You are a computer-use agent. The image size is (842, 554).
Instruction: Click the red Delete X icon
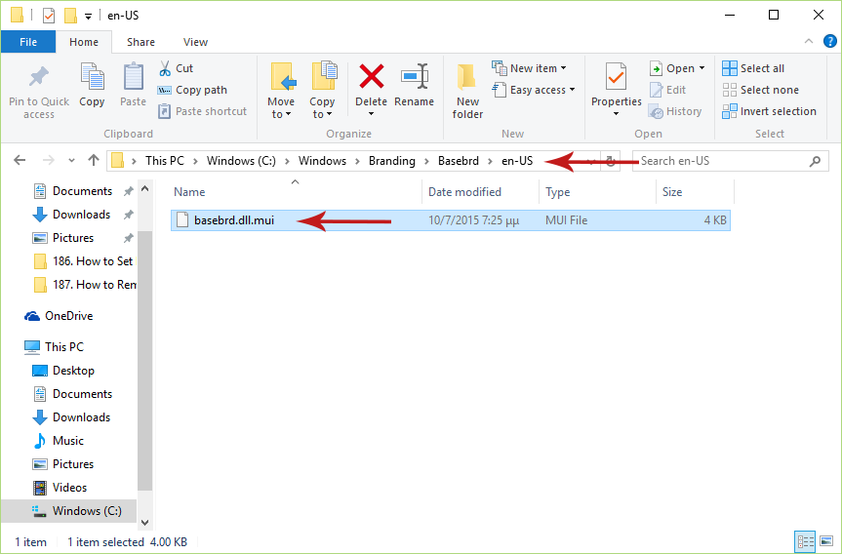371,76
